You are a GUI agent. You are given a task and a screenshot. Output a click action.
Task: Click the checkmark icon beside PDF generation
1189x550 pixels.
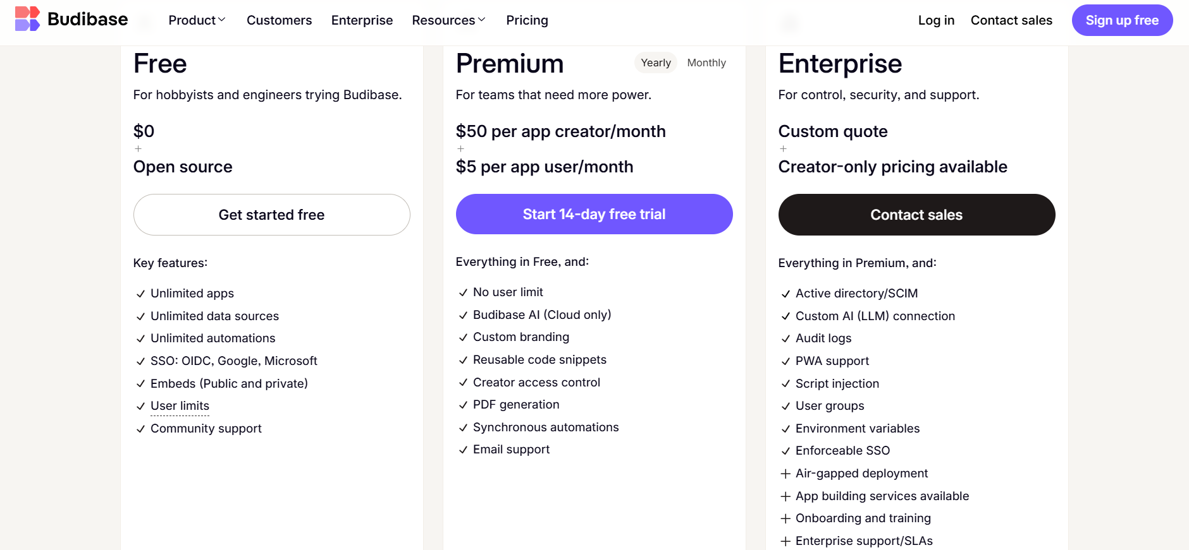(x=463, y=405)
